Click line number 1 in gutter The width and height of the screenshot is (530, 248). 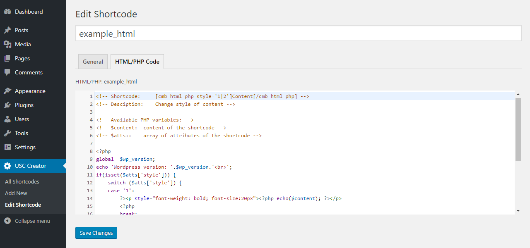pyautogui.click(x=91, y=96)
